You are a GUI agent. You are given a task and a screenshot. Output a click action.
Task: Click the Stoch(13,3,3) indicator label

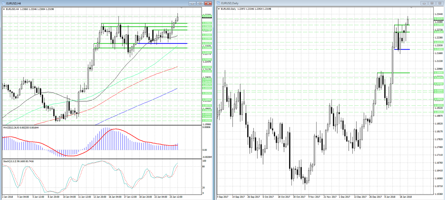tap(18, 161)
